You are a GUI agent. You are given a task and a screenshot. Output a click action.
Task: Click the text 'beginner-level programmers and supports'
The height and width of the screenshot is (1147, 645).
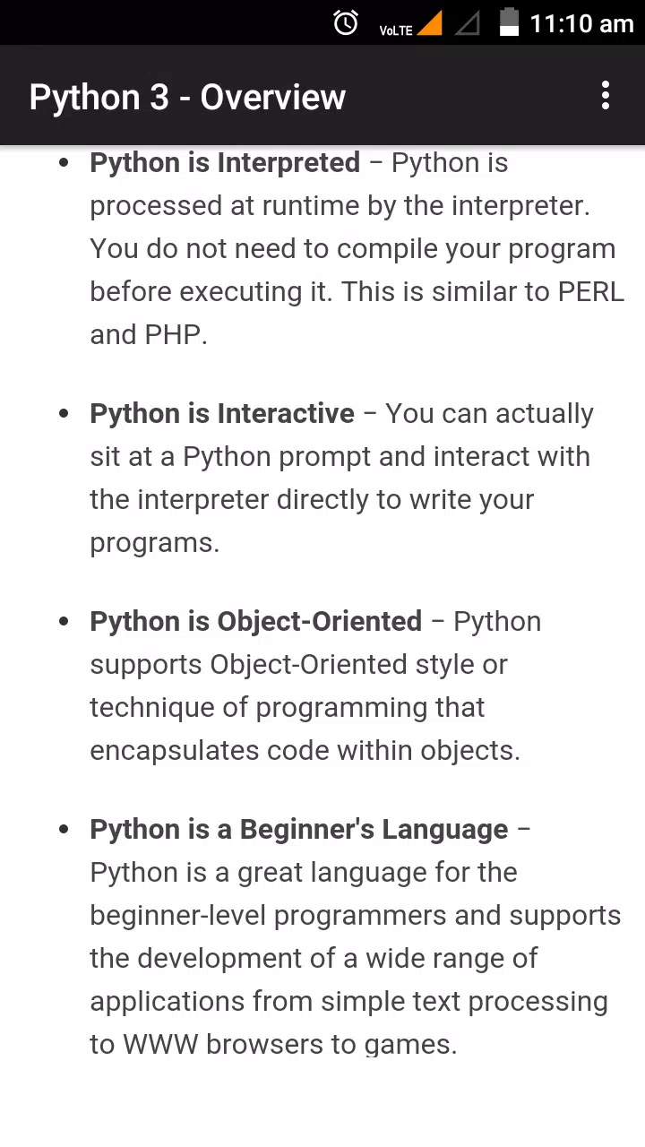[355, 916]
